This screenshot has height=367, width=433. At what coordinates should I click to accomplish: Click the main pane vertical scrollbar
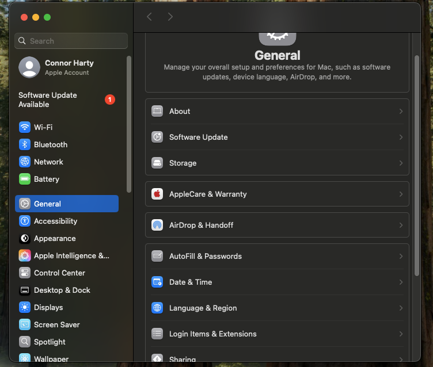417,166
